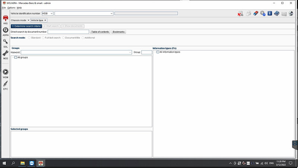Select Document title search mode

[x=63, y=38]
